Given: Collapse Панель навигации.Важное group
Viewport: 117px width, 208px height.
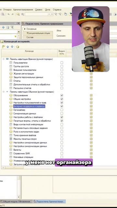Looking at the screenshot, I should point(4,59).
